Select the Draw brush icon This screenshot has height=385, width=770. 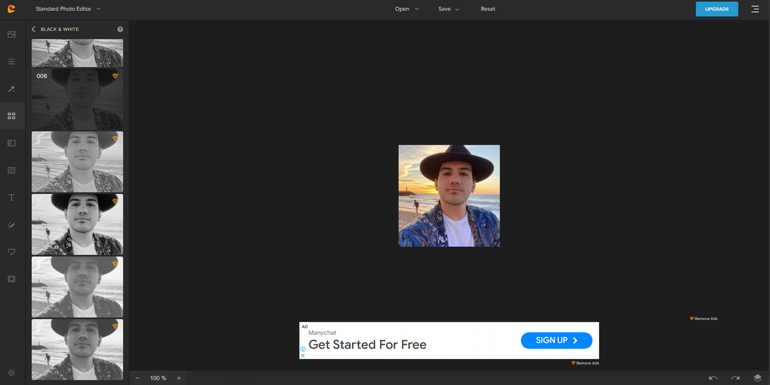(11, 225)
